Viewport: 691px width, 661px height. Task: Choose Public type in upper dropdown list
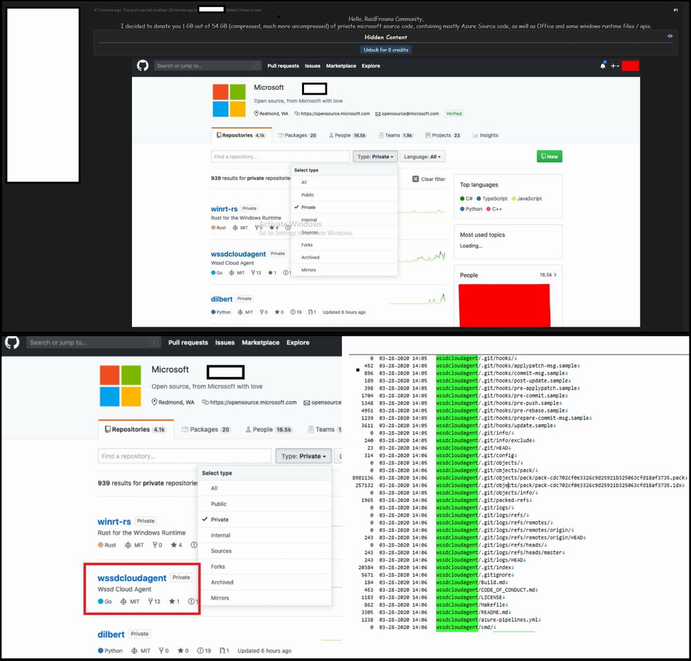(307, 195)
